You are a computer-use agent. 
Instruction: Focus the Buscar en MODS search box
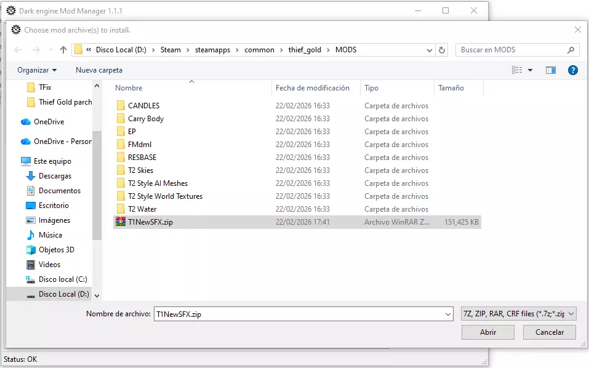(517, 50)
